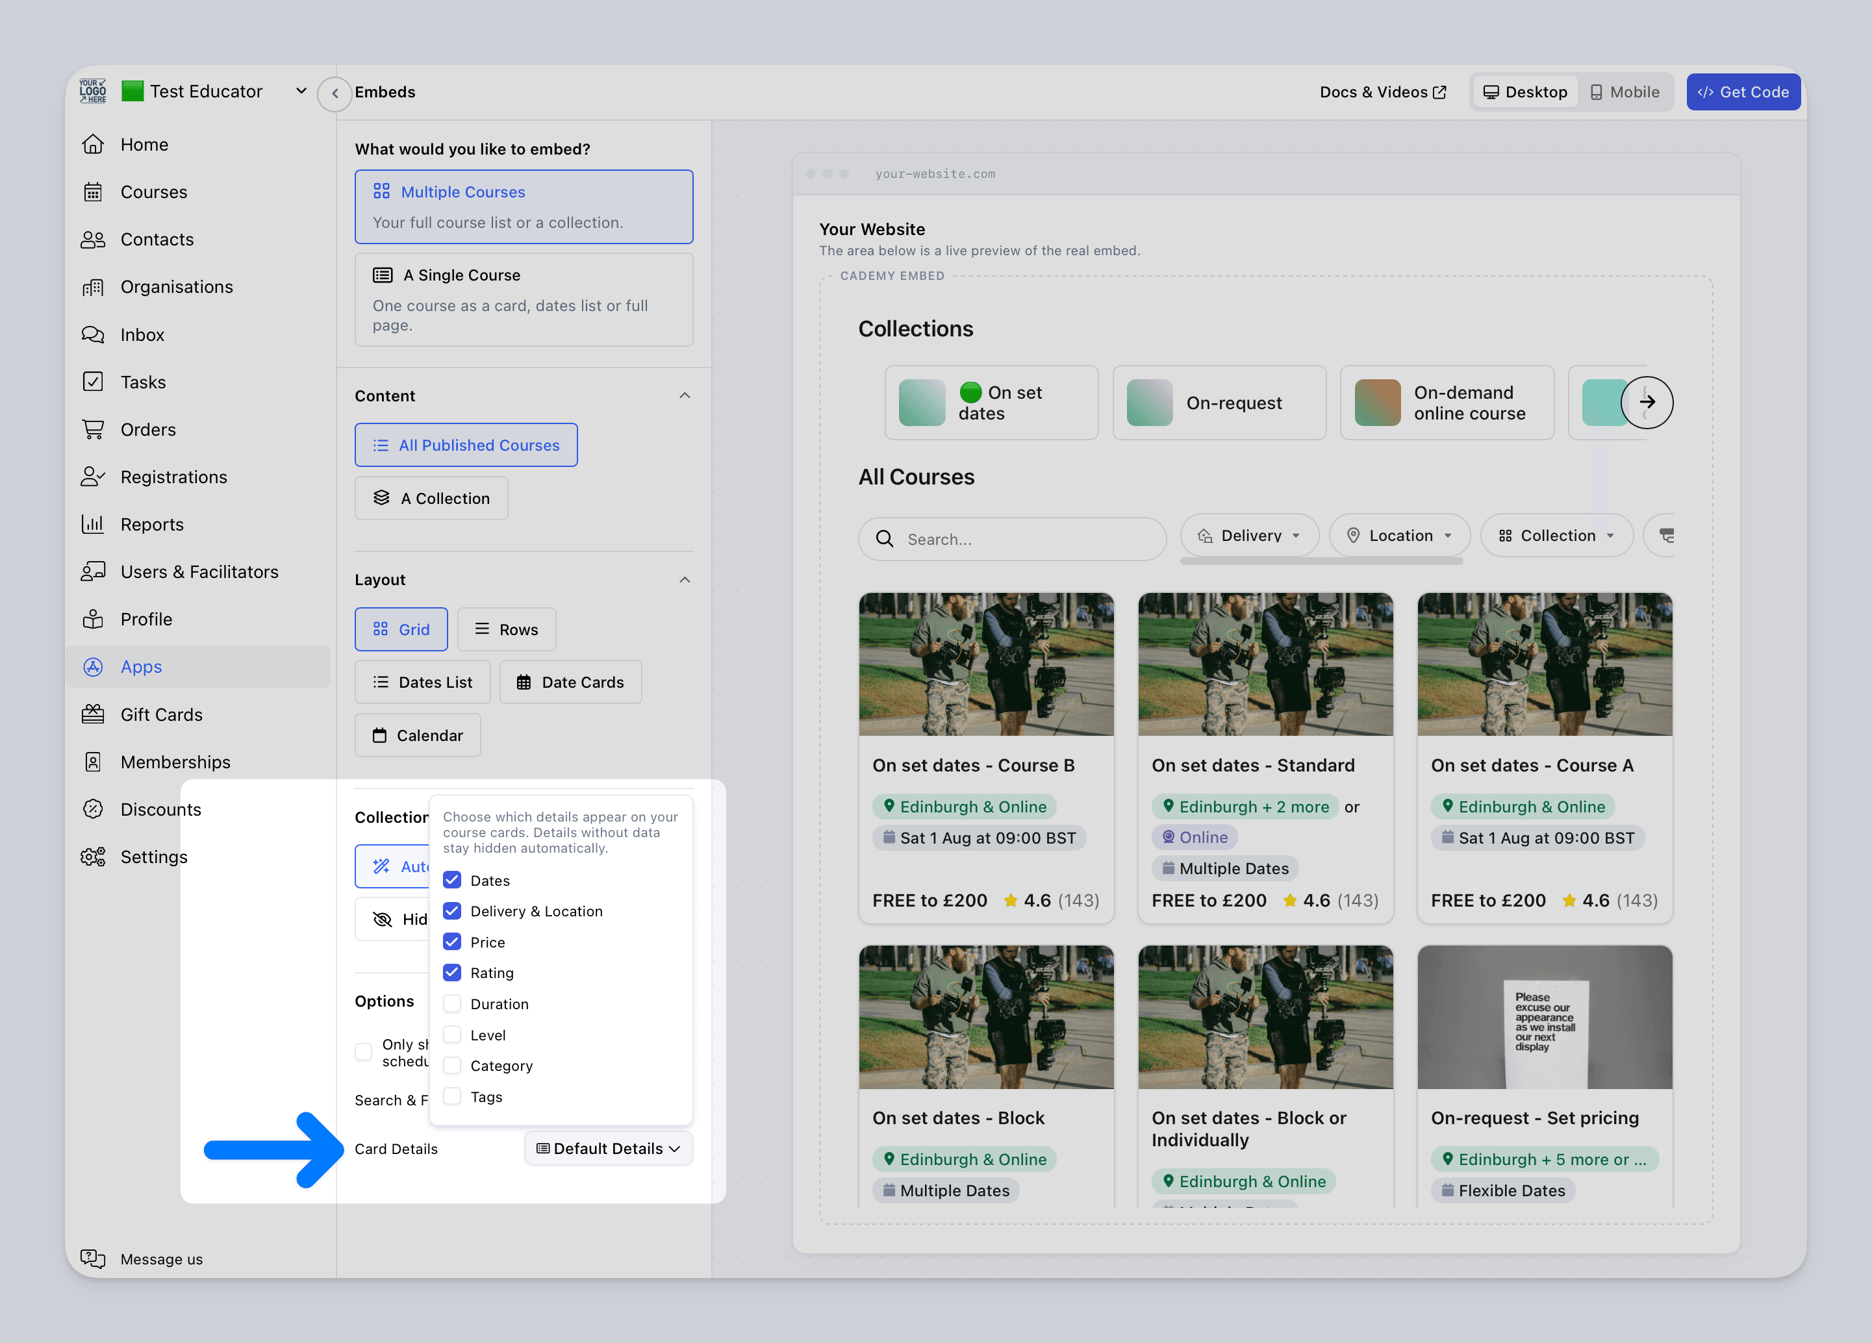This screenshot has width=1872, height=1343.
Task: Click green Test Educator square icon
Action: click(132, 91)
